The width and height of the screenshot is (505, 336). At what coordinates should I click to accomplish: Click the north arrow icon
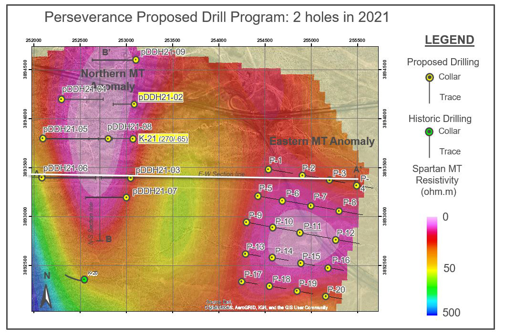[x=46, y=296]
